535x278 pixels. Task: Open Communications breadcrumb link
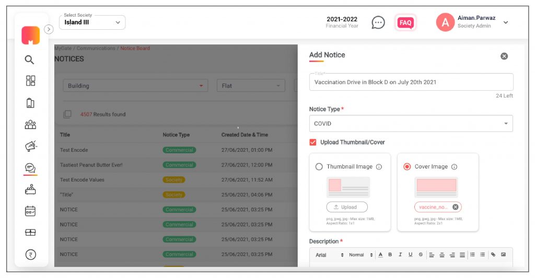[96, 49]
